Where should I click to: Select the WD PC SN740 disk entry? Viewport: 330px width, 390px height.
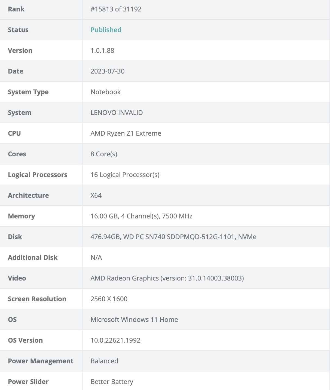pos(173,237)
